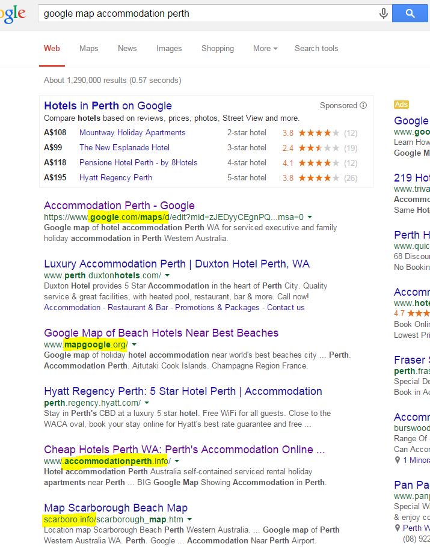Open Mountway Holiday Apartments link
Image resolution: width=430 pixels, height=547 pixels.
(x=132, y=133)
